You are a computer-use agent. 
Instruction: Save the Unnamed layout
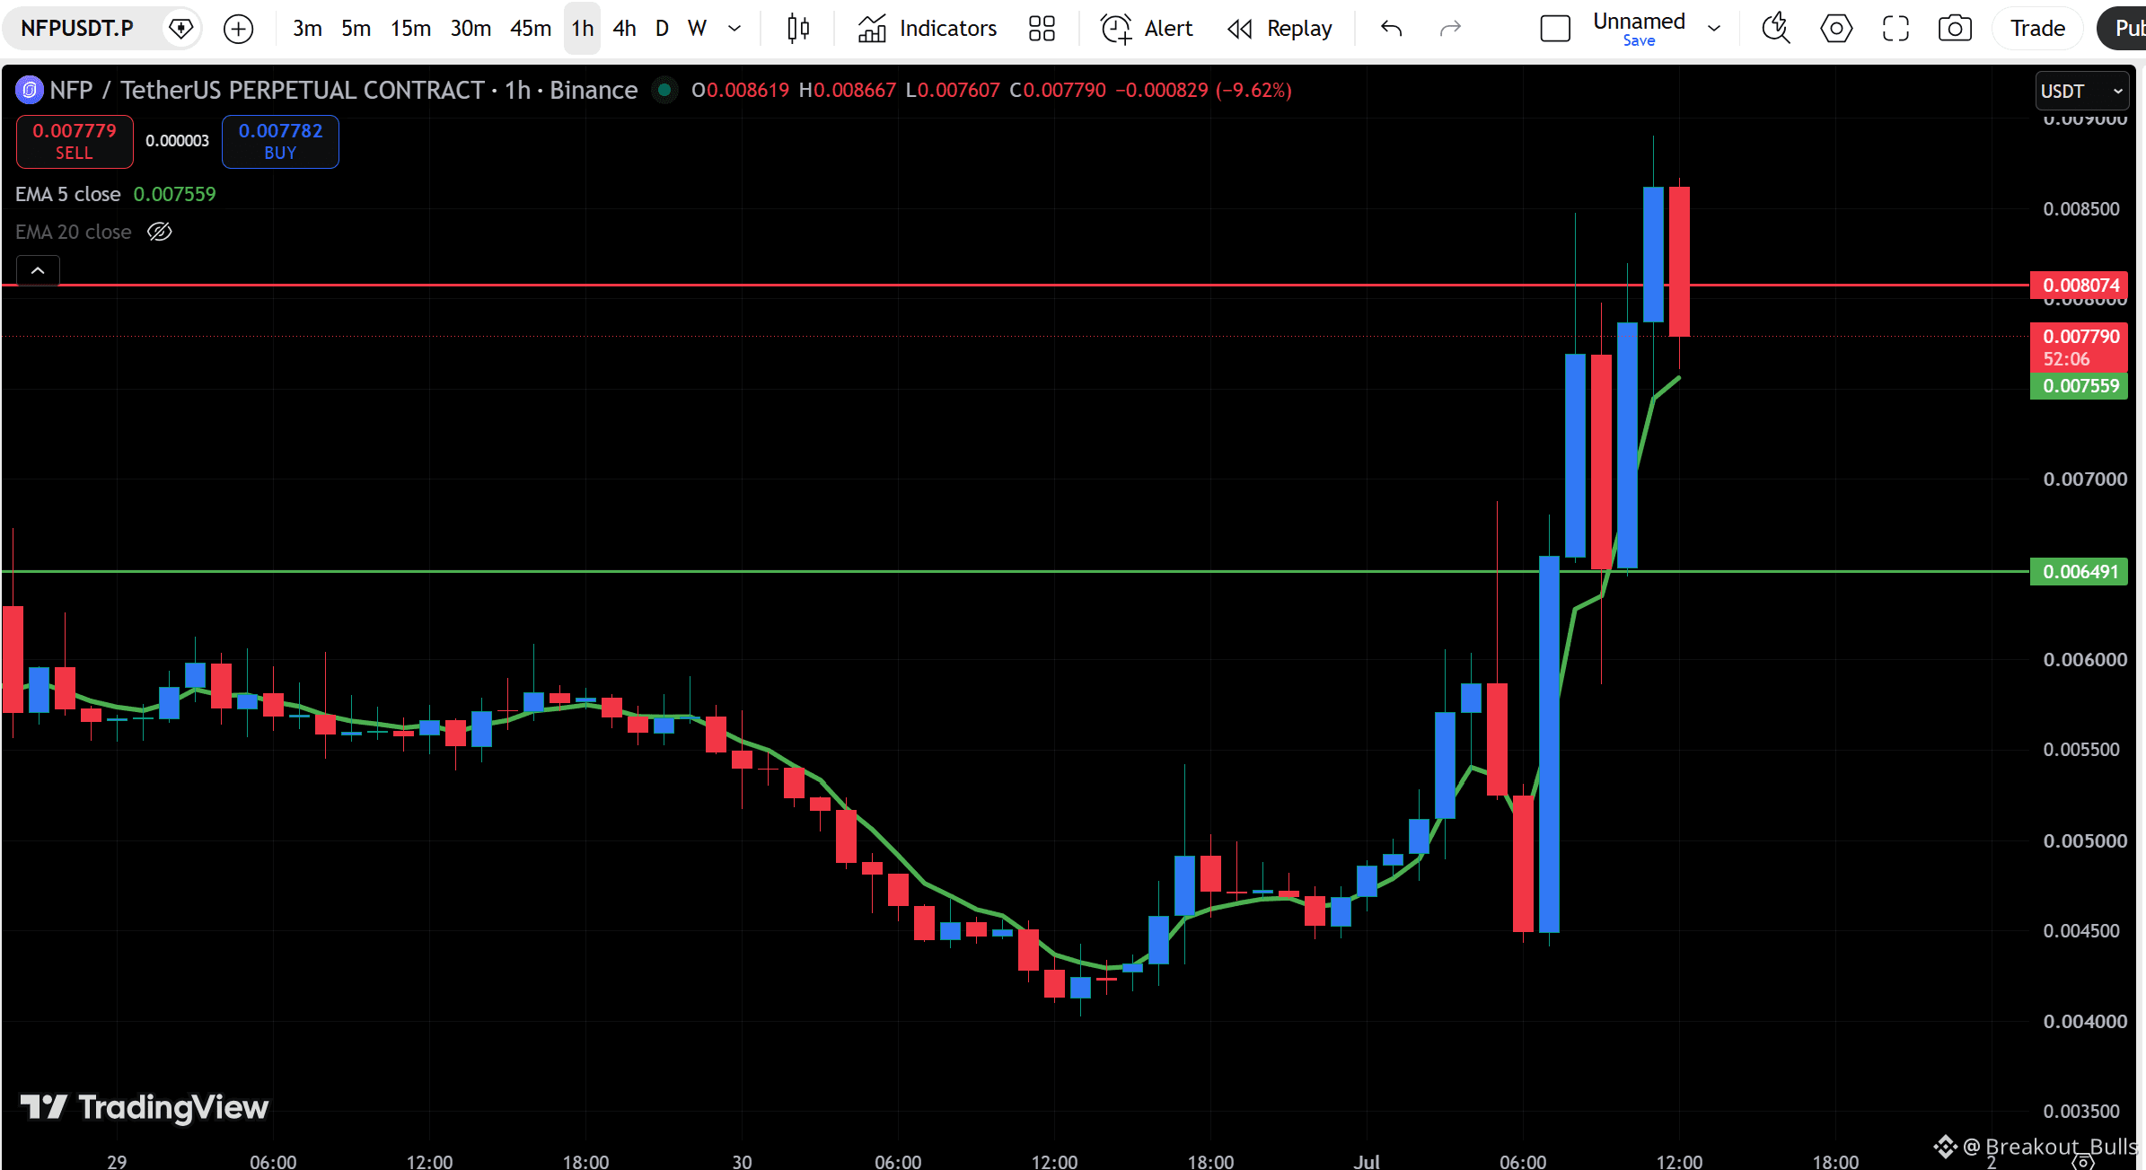point(1639,40)
